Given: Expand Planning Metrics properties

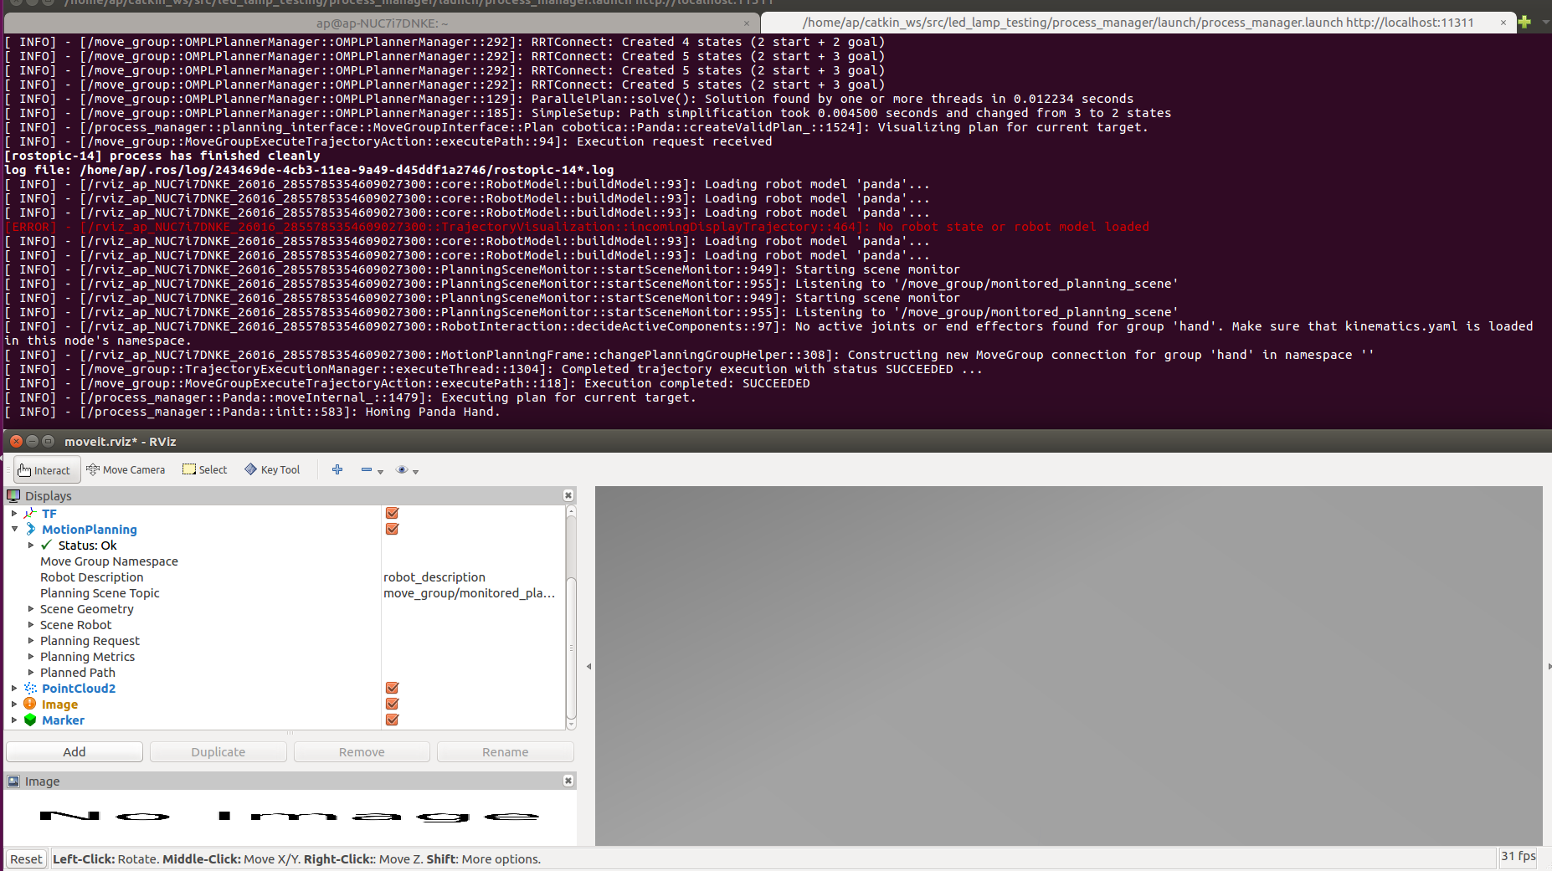Looking at the screenshot, I should [x=31, y=657].
